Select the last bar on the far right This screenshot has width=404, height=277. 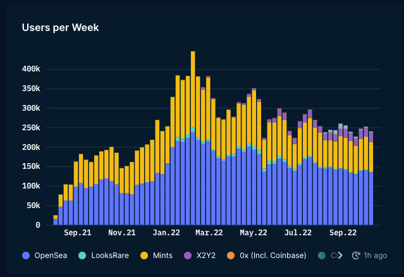point(370,178)
